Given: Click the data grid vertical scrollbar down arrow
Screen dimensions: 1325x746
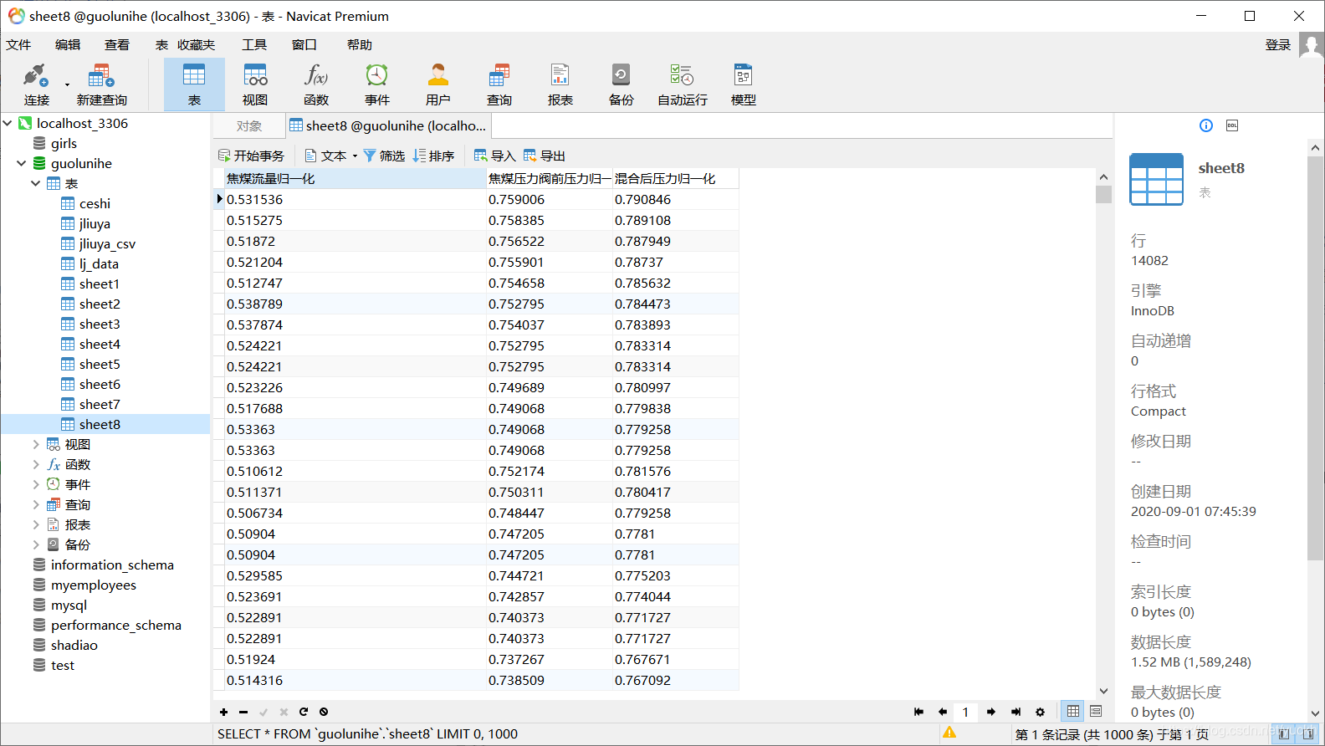Looking at the screenshot, I should [x=1103, y=691].
